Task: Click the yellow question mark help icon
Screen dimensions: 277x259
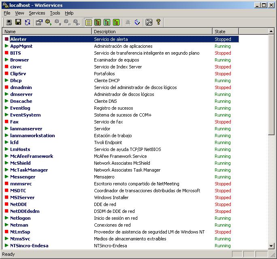Action: [158, 22]
